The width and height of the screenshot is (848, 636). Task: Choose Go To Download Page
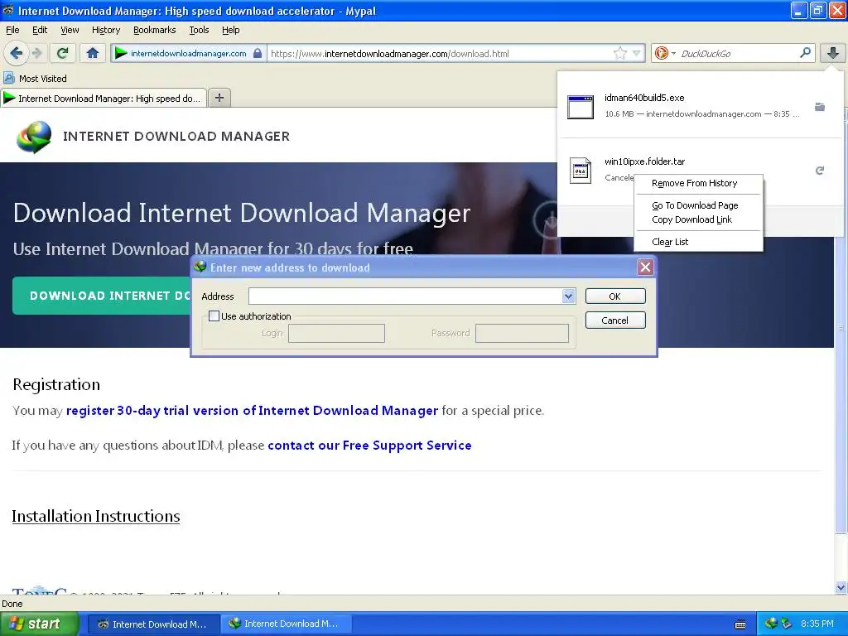[698, 205]
